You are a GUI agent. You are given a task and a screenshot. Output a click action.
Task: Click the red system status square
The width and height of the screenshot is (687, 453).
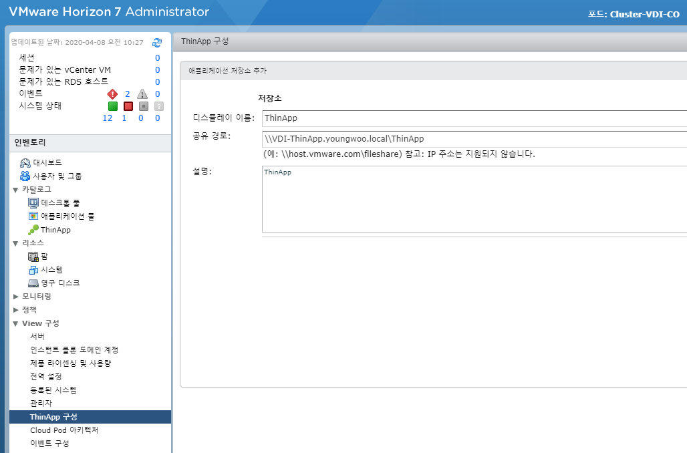pos(128,106)
